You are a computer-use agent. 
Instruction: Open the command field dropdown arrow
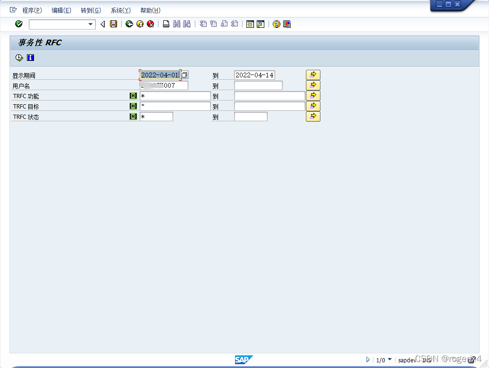click(91, 24)
